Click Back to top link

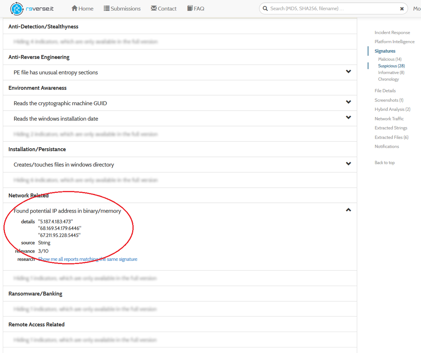coord(385,163)
